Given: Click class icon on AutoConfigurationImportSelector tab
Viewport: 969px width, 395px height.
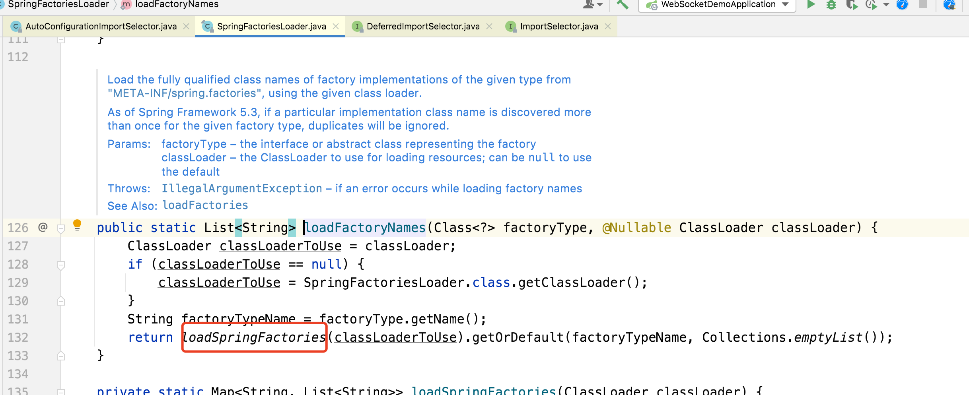Looking at the screenshot, I should [16, 26].
